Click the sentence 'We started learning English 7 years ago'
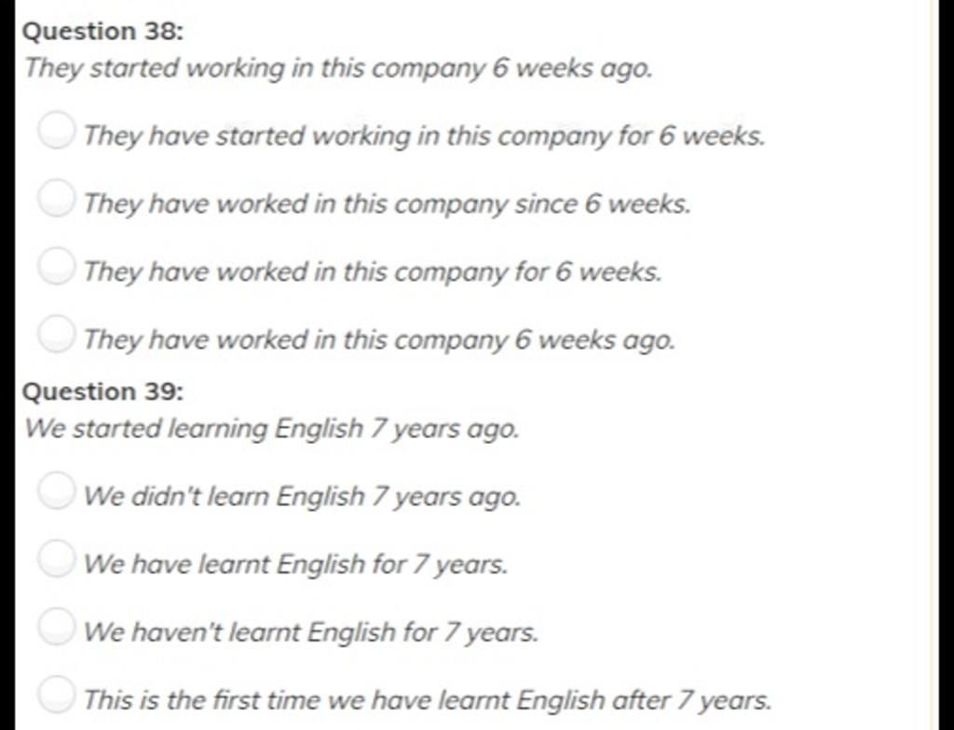 [272, 429]
